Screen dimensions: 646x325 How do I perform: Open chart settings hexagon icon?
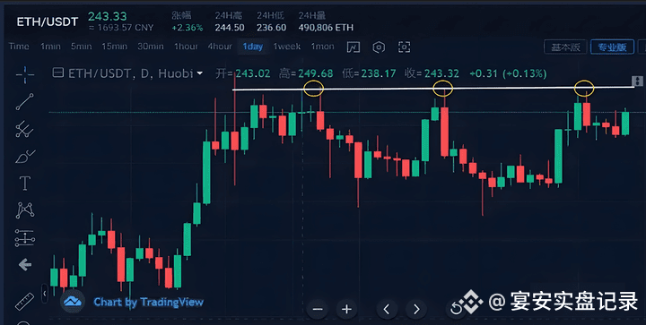pyautogui.click(x=379, y=47)
